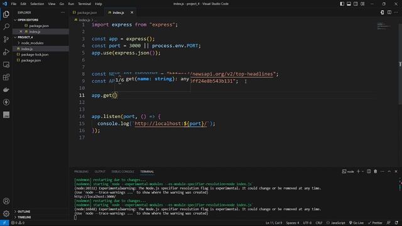
Task: Show previous signature overload in parameter hint
Action: click(x=119, y=76)
